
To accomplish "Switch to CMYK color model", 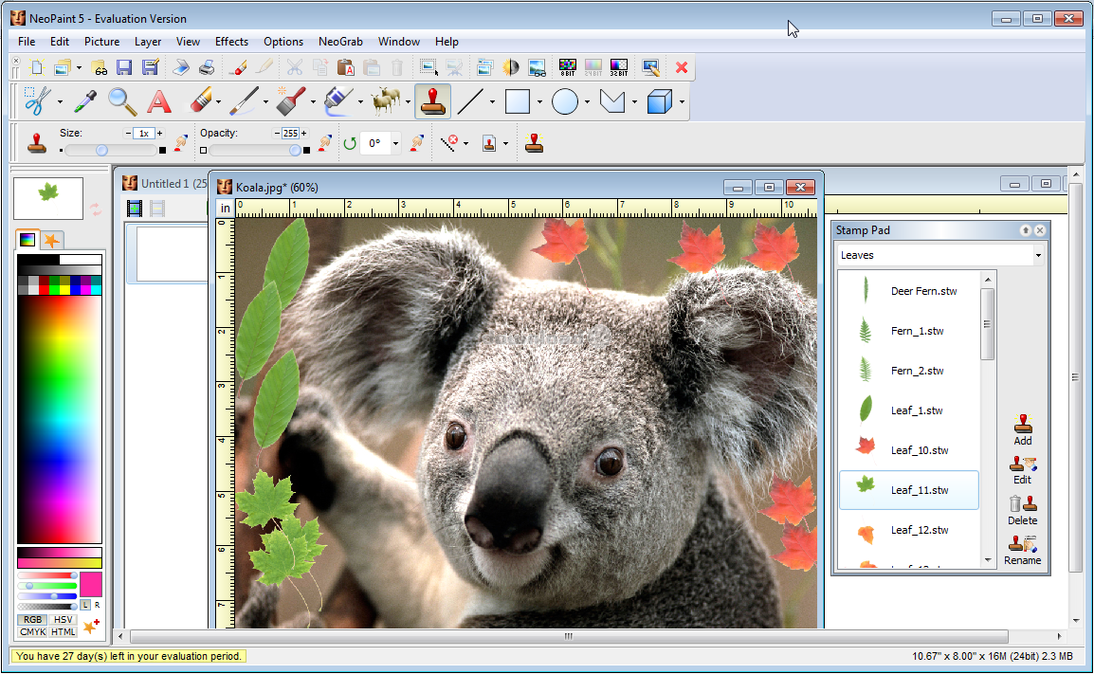I will pyautogui.click(x=33, y=632).
